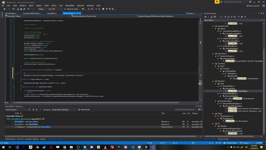Select the Monster Effects folder
Screen dimensions: 266x150
[226, 101]
